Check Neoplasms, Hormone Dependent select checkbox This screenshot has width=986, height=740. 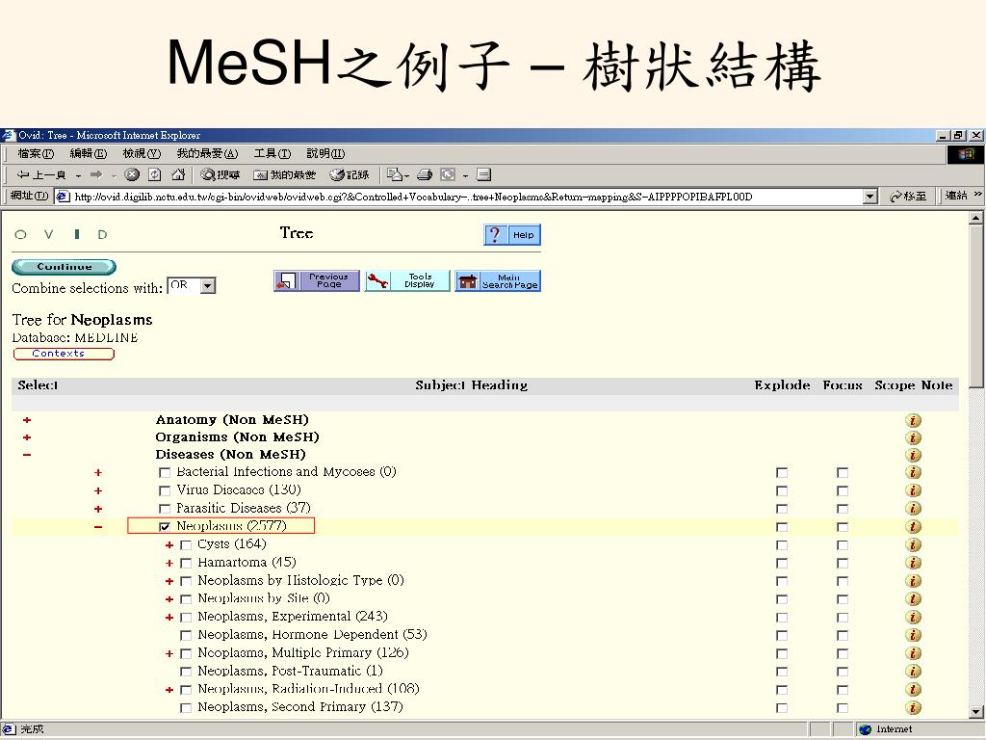click(x=186, y=636)
